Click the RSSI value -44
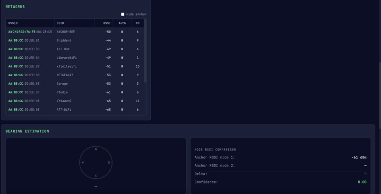 [x=108, y=41]
